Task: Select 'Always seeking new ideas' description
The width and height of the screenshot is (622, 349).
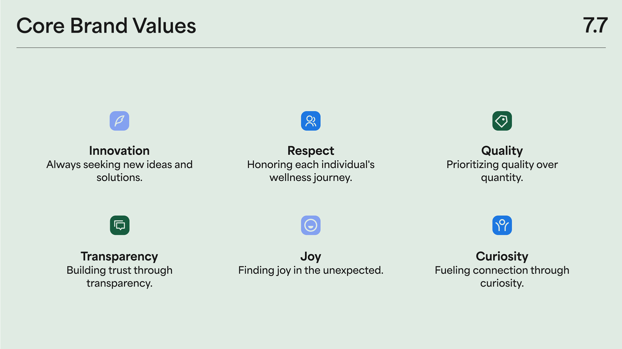Action: (x=119, y=171)
